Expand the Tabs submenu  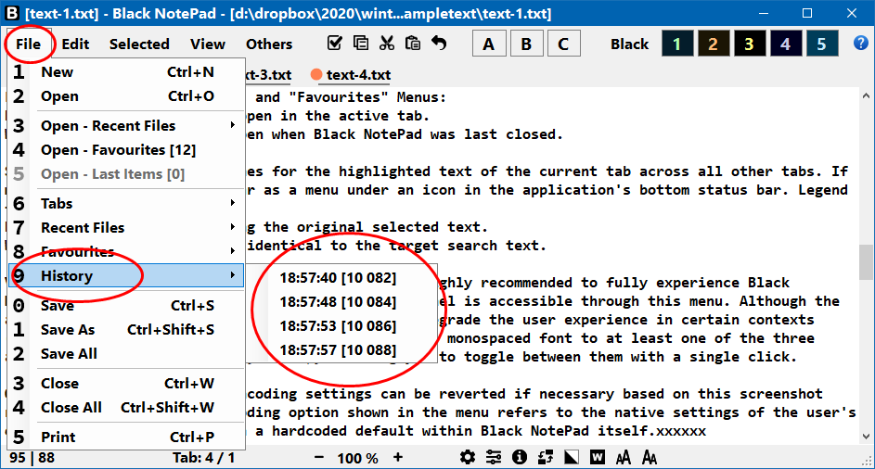(x=127, y=203)
